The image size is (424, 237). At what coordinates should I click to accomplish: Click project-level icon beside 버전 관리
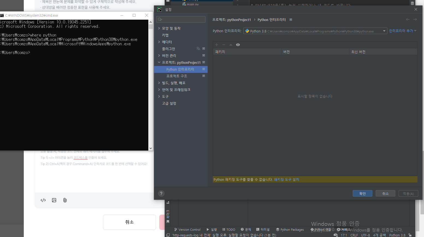pyautogui.click(x=204, y=55)
